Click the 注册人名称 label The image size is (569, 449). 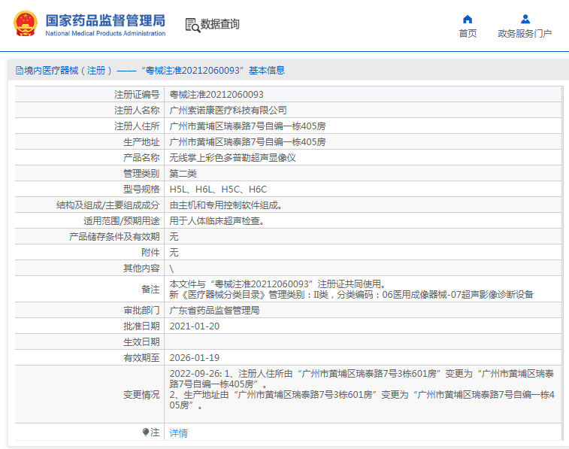tap(137, 110)
